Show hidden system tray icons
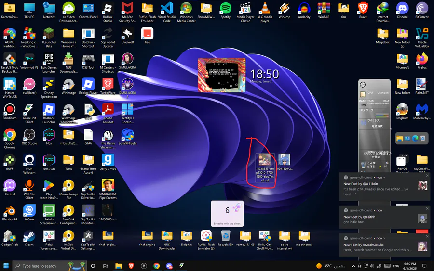Viewport: 434px width, 271px height. coord(353,266)
